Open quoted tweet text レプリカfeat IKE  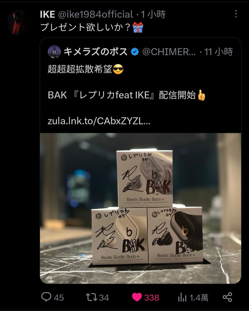114,95
